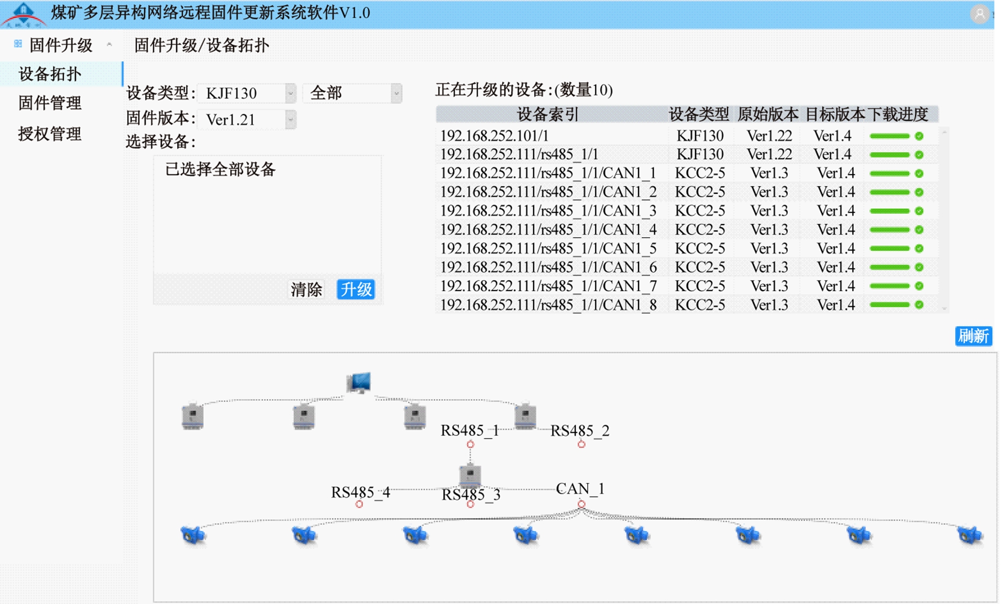Screen dimensions: 1002x604
Task: Open 固件管理 in the sidebar
Action: 50,103
